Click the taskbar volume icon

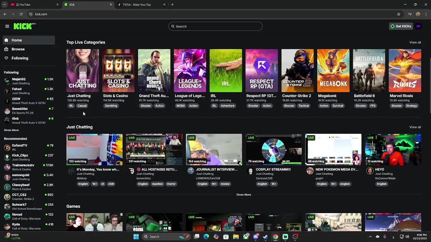click(x=407, y=237)
